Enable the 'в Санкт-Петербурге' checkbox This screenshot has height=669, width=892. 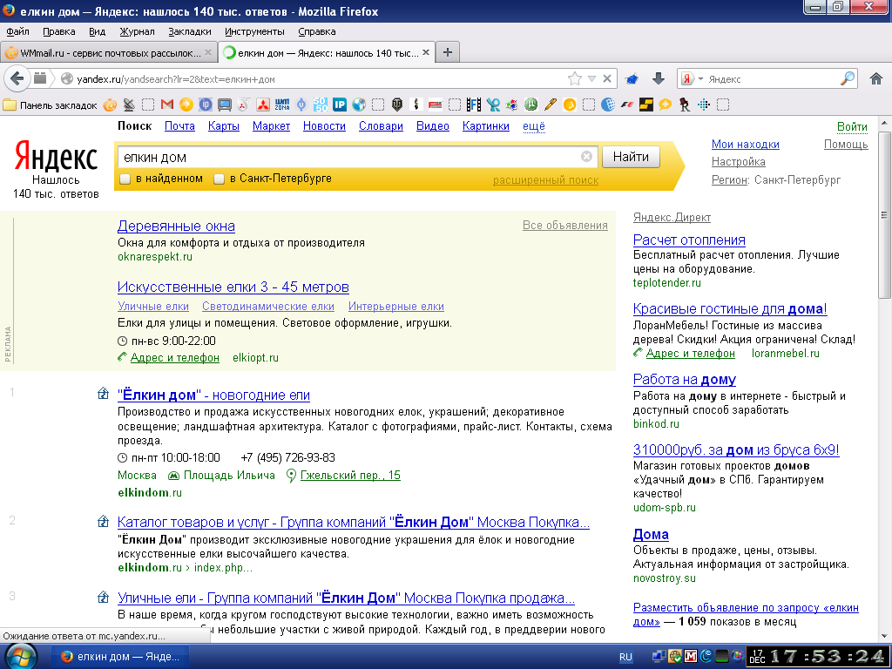219,179
